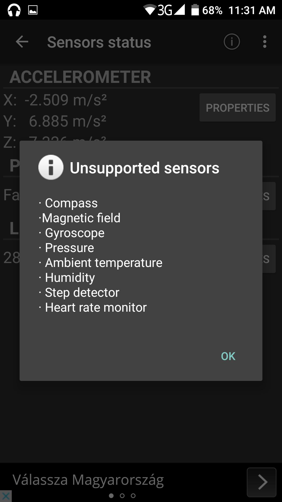282x502 pixels.
Task: Go back using the arrow icon
Action: click(22, 42)
